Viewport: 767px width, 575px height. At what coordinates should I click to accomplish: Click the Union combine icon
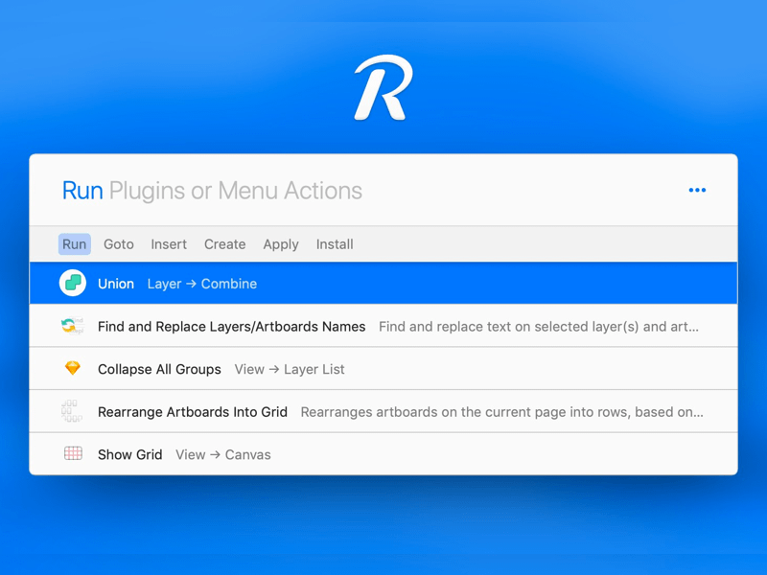[73, 283]
